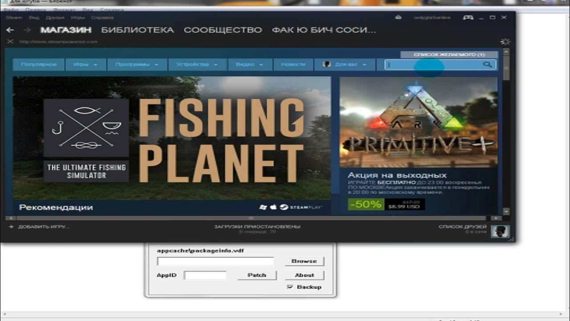Go back with the Steam back arrow

pyautogui.click(x=10, y=30)
